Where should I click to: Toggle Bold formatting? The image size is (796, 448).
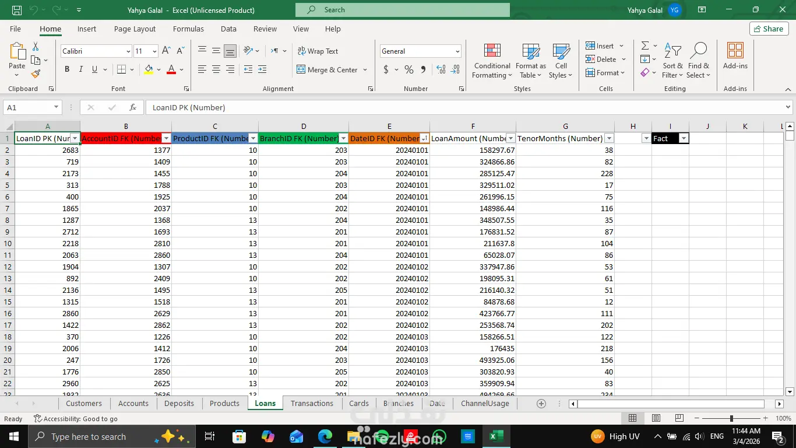click(67, 69)
